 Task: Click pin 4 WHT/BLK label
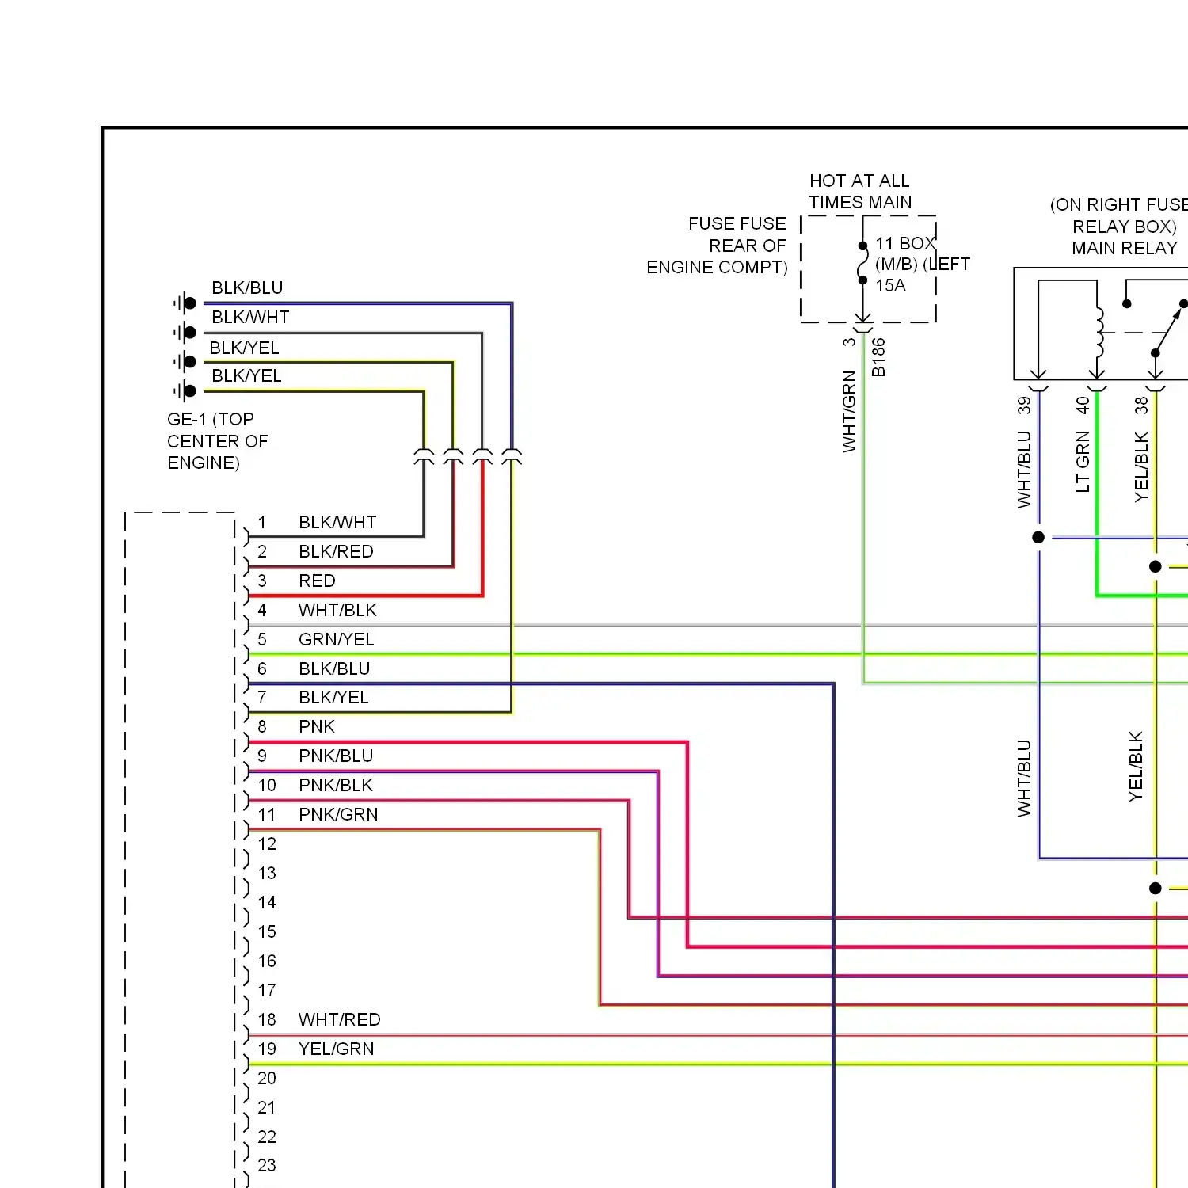coord(337,611)
